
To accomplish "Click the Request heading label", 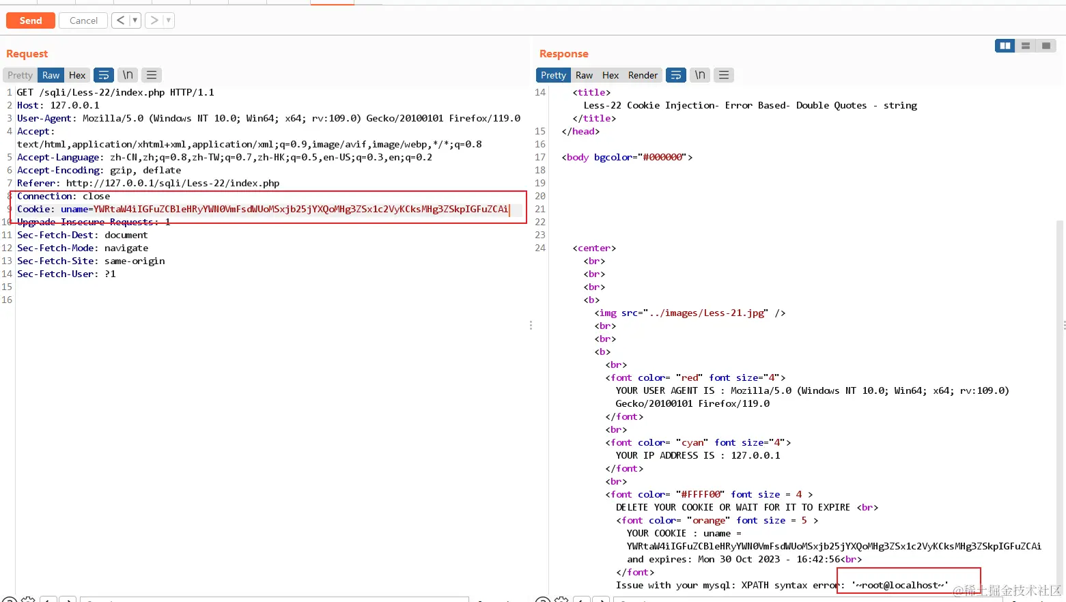I will [27, 54].
